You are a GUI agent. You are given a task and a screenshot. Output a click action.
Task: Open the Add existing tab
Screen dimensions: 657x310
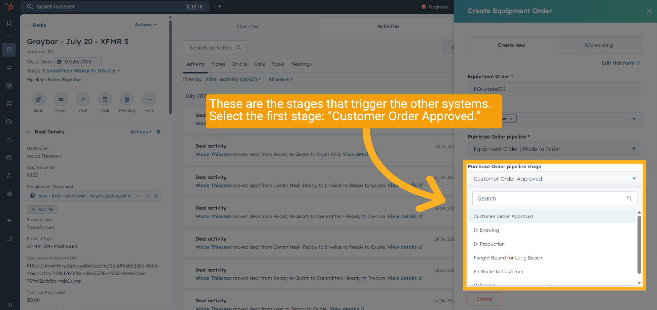click(598, 45)
